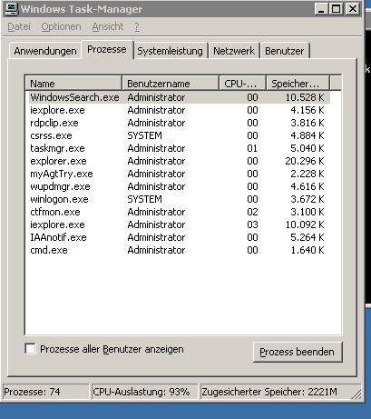Switch to the Anwendungen tab
The image size is (371, 419).
(45, 51)
